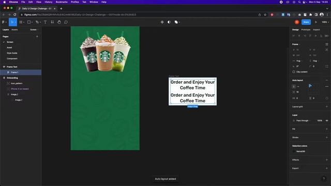331x186 pixels.
Task: Present the prototype with play icon
Action: (316, 22)
